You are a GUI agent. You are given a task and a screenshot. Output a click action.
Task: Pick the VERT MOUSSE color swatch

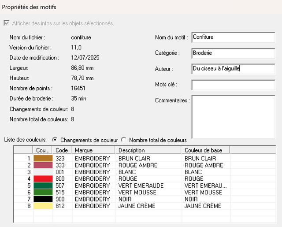pos(43,193)
